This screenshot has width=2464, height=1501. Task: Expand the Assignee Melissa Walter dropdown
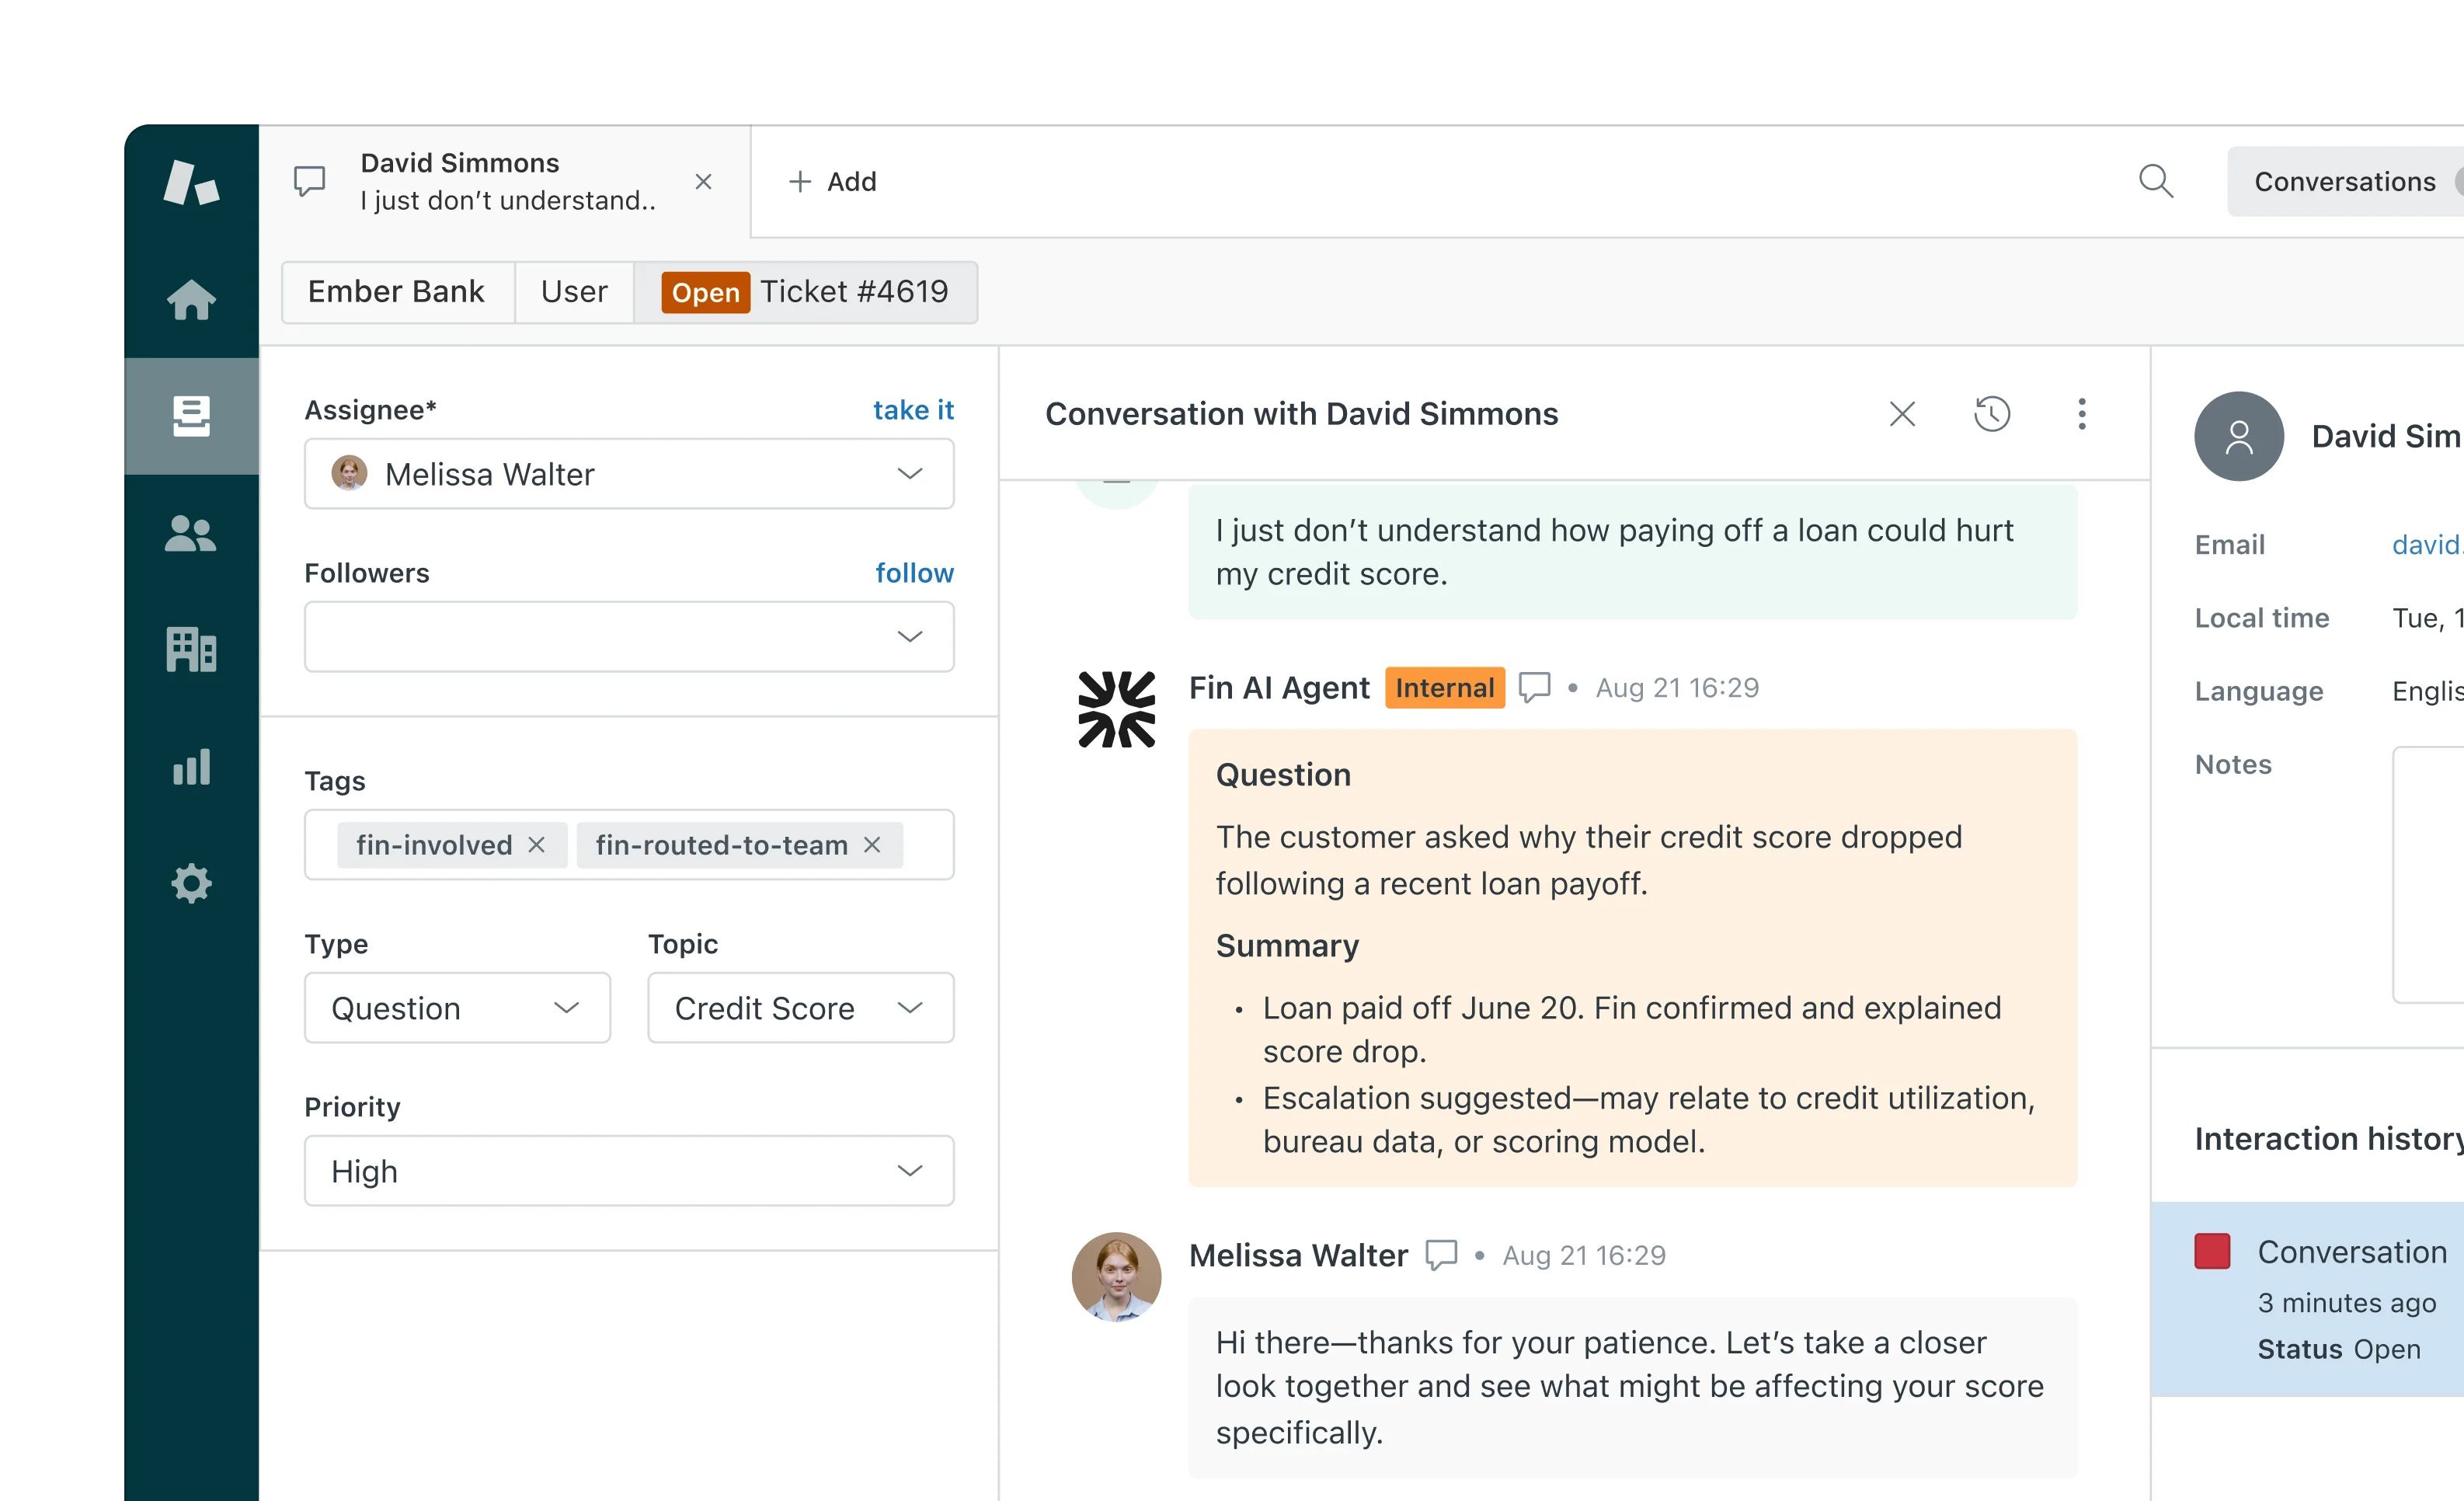(908, 474)
